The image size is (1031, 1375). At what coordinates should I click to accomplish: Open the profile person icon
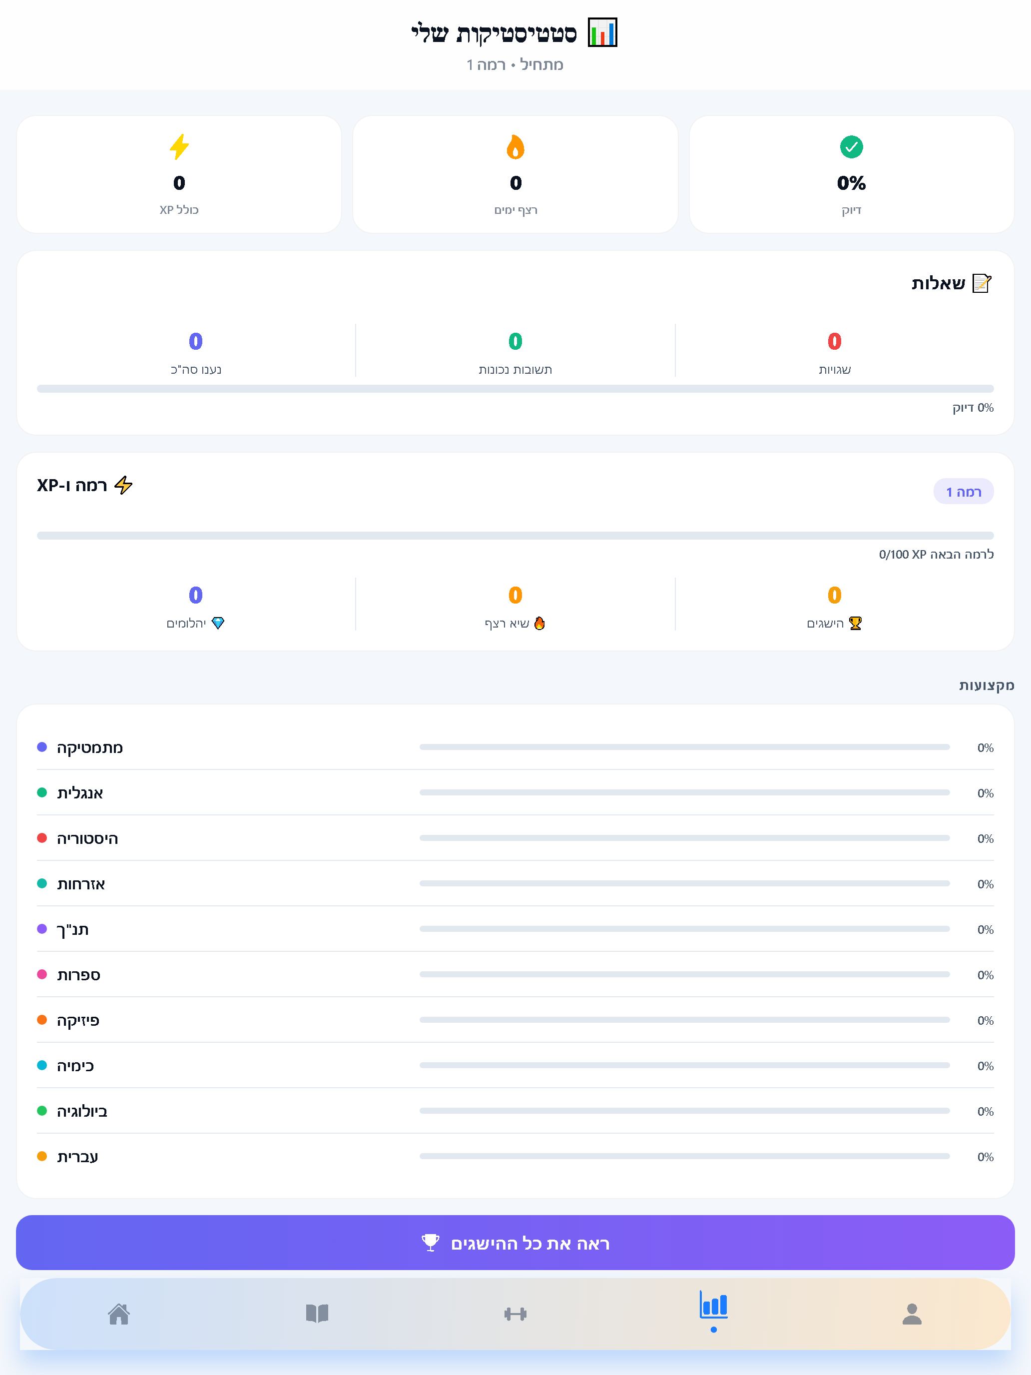(x=912, y=1314)
